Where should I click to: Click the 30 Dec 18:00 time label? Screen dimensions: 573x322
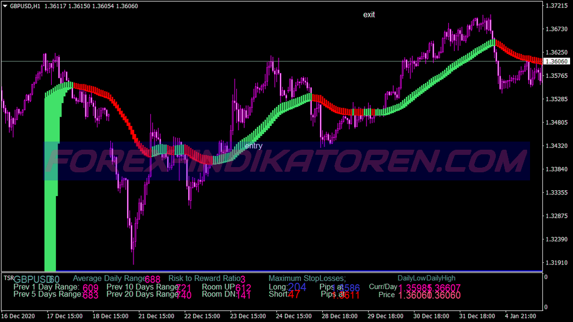[431, 316]
